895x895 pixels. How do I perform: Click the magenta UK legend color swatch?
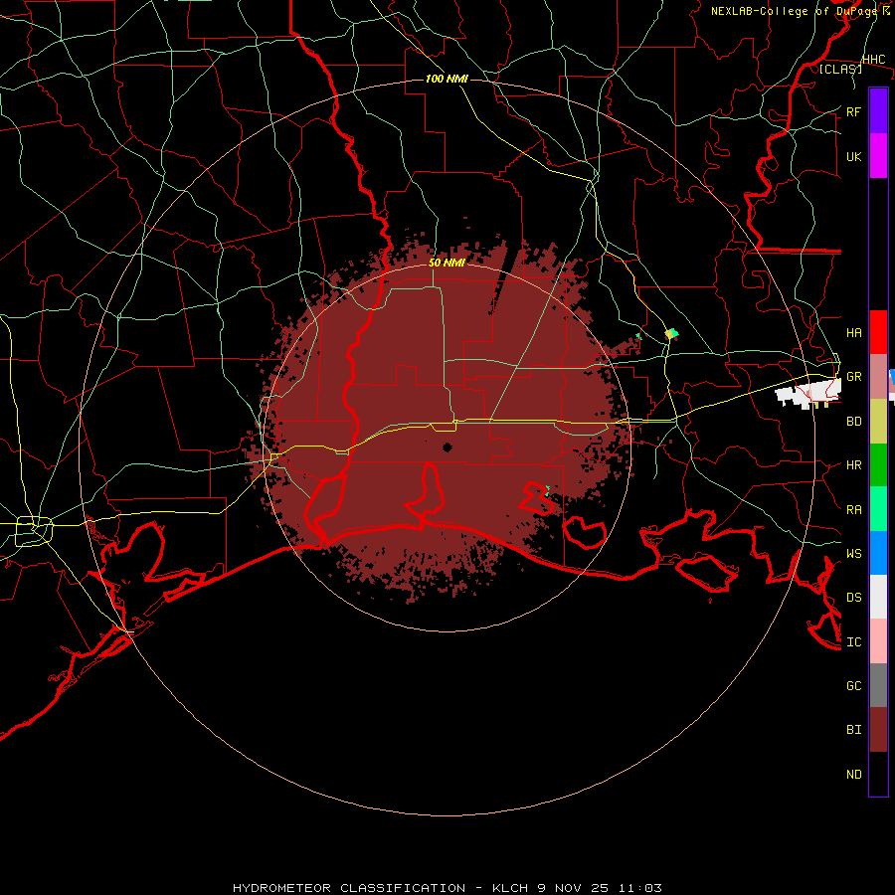click(878, 156)
